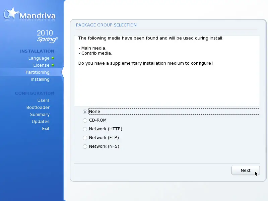The width and height of the screenshot is (268, 201).
Task: Go to the Users configuration step
Action: click(44, 100)
